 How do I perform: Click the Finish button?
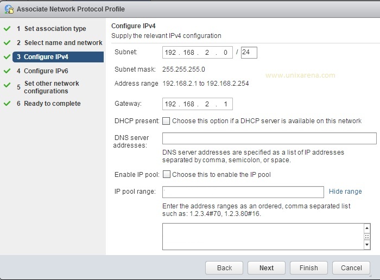[x=308, y=268]
